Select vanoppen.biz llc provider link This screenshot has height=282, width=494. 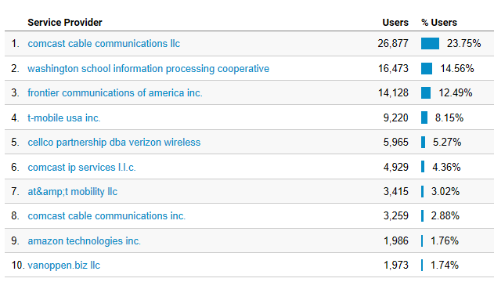pos(64,266)
